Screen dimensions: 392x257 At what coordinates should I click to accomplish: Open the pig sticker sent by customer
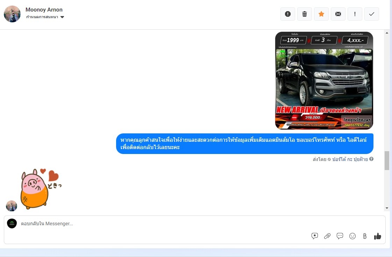tap(41, 189)
